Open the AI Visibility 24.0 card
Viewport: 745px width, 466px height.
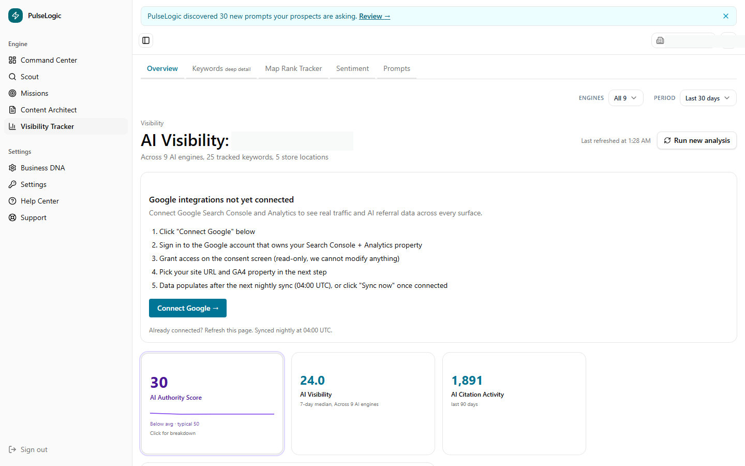[363, 404]
